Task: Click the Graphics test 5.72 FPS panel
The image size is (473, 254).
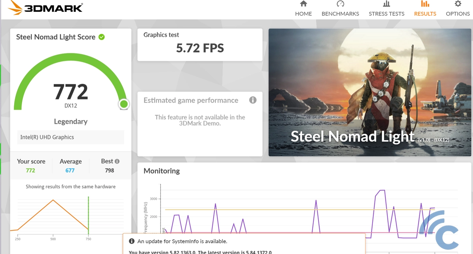Action: click(200, 44)
